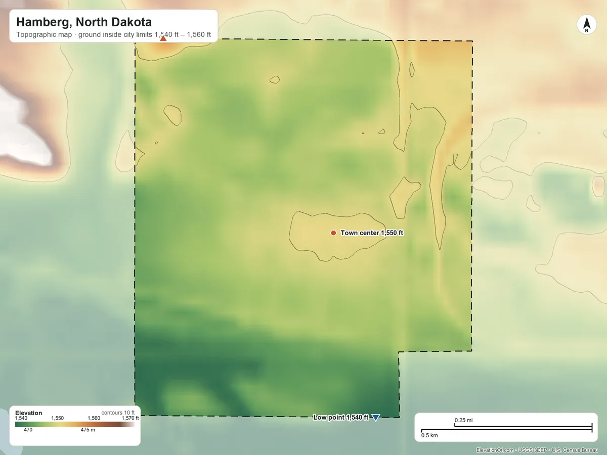Click the '0.5 km' scale label
The image size is (607, 455).
pos(430,435)
